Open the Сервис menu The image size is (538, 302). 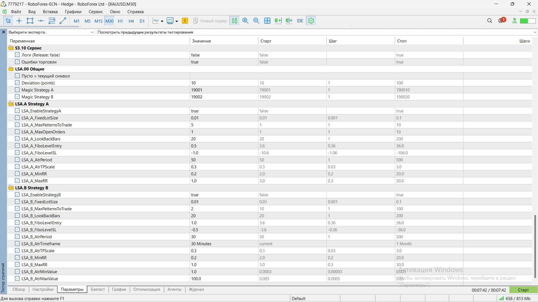point(96,12)
